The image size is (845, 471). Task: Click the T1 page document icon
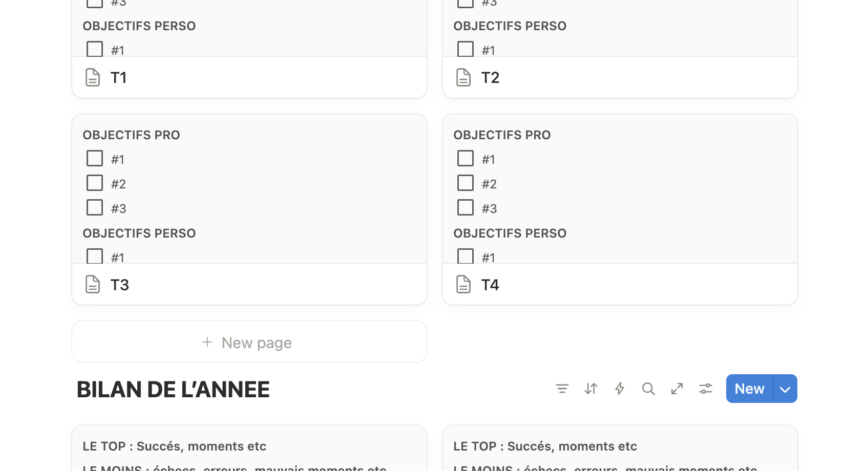(x=93, y=78)
